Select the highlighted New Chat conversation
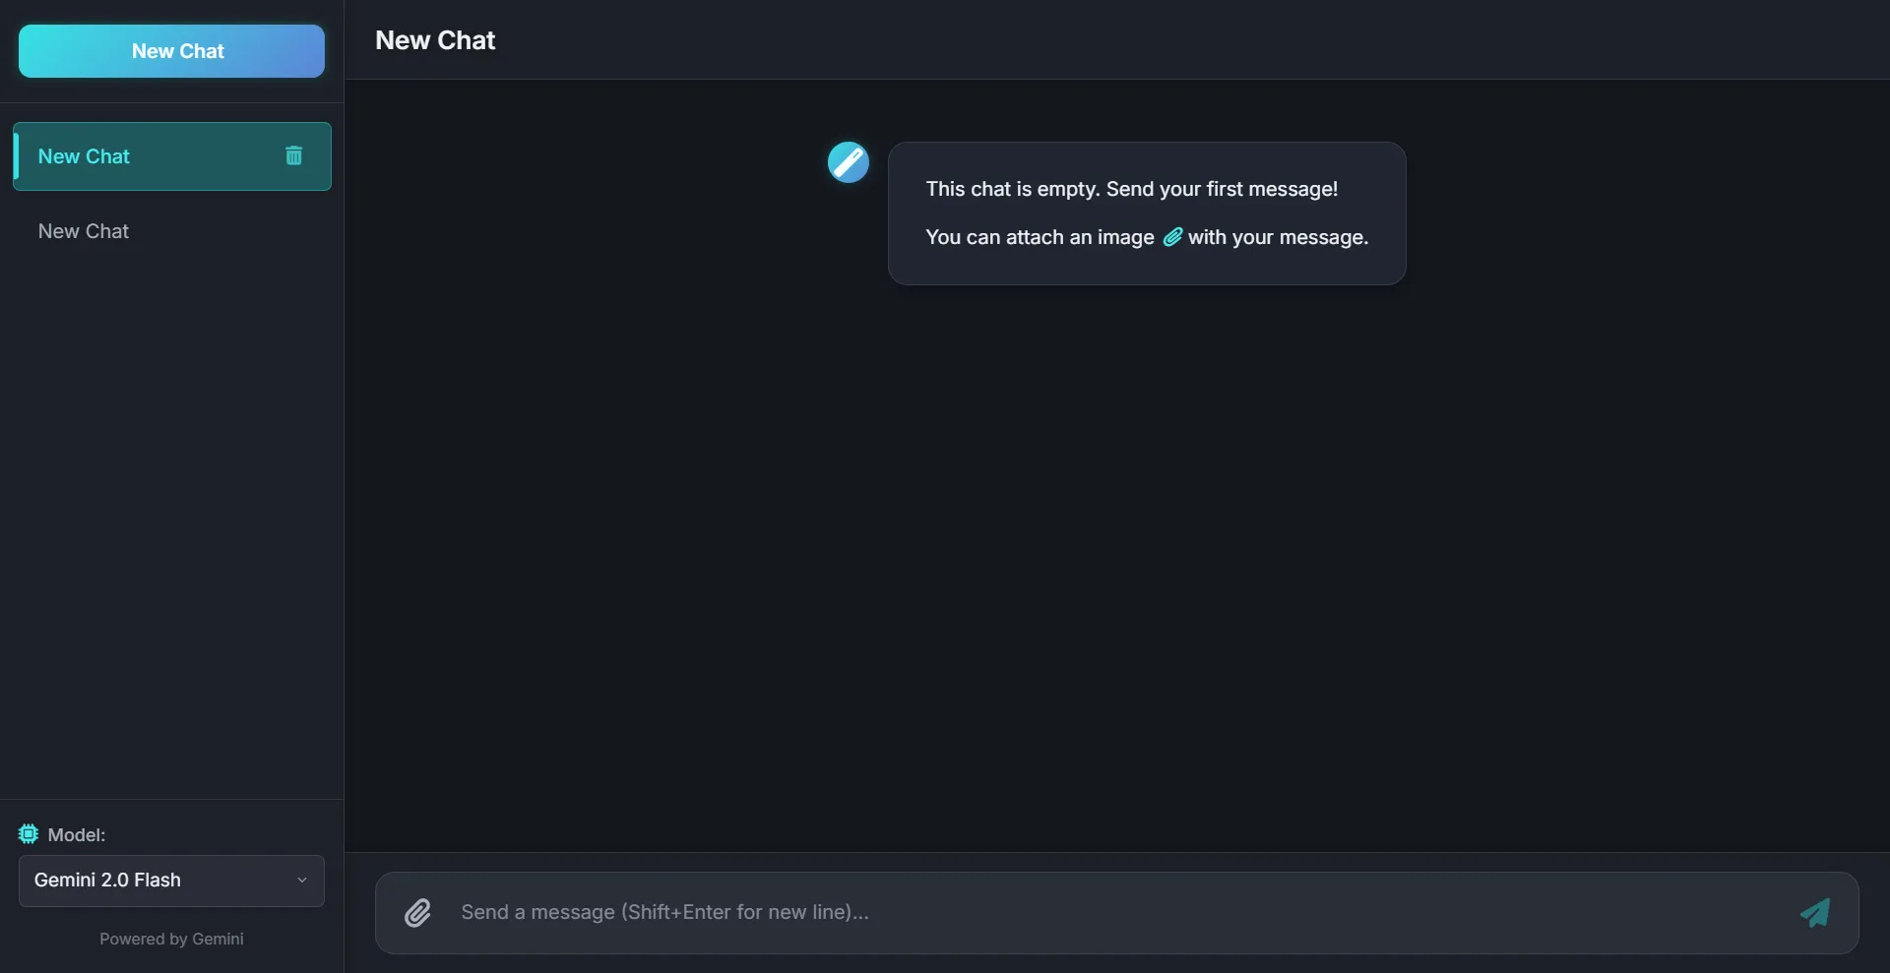The image size is (1890, 973). pyautogui.click(x=148, y=156)
